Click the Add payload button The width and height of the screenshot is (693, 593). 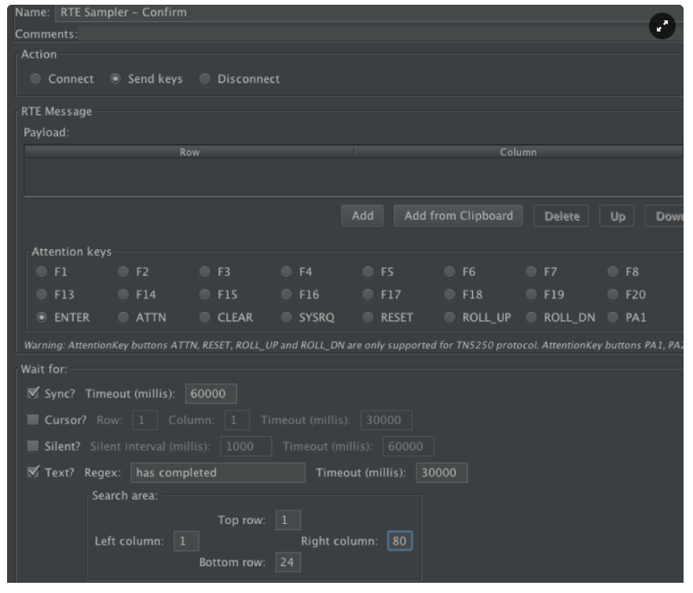click(362, 216)
